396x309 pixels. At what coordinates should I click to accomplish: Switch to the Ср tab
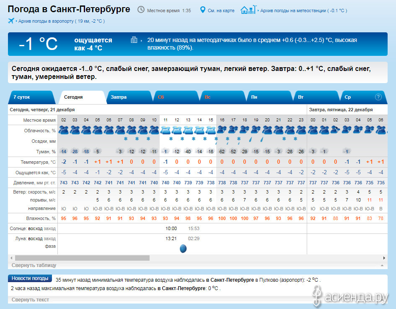point(363,97)
